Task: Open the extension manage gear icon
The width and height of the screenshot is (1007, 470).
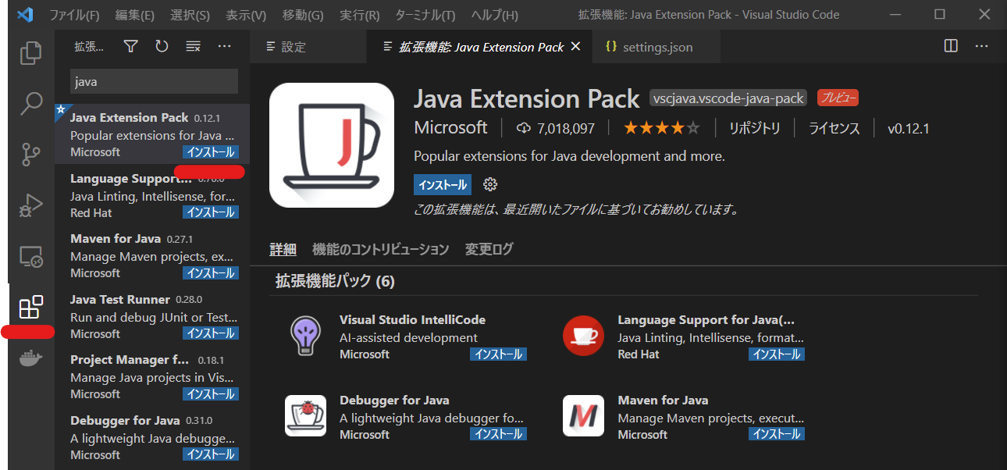Action: [x=490, y=184]
